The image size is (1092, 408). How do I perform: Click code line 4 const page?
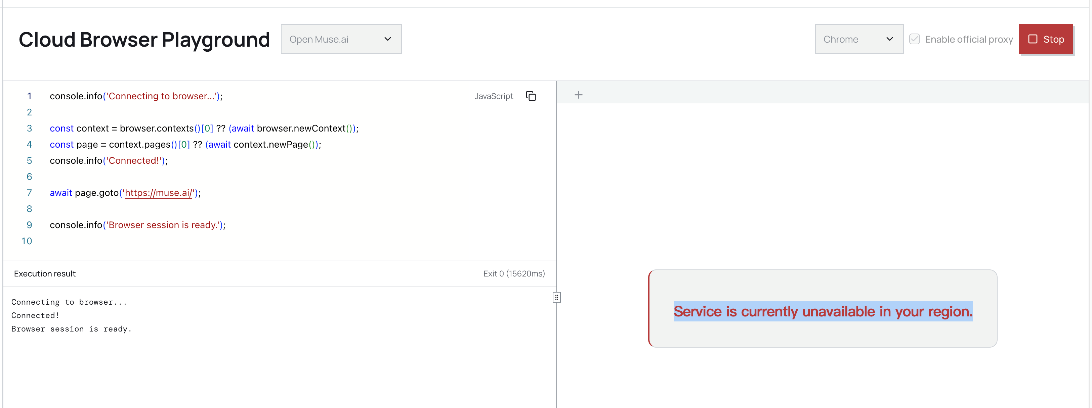click(185, 144)
